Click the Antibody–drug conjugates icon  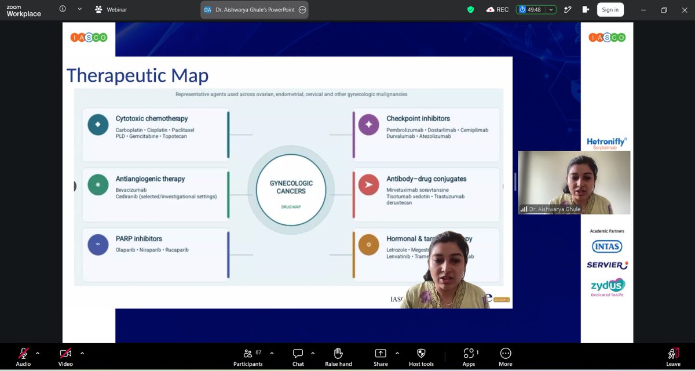click(x=368, y=185)
